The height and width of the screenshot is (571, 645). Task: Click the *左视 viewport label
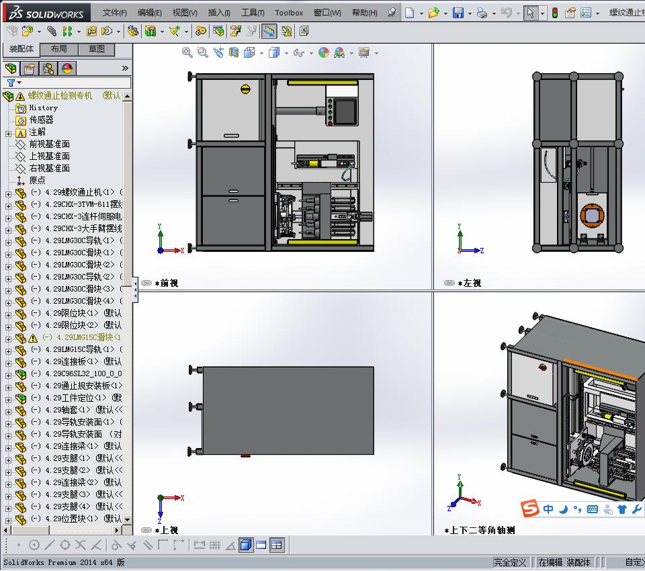tap(470, 283)
